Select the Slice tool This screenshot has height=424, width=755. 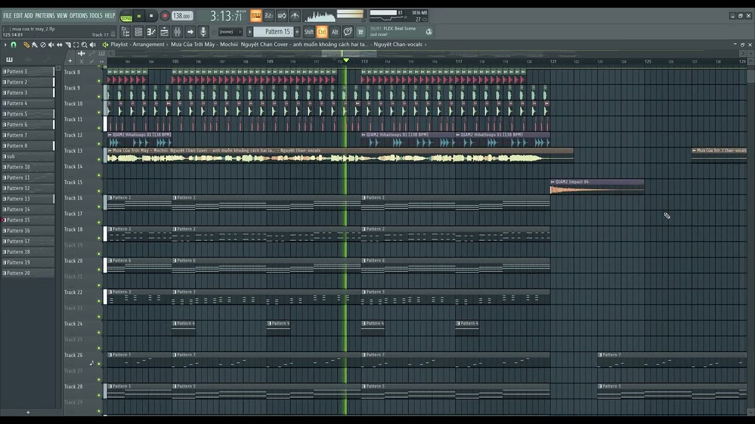67,45
